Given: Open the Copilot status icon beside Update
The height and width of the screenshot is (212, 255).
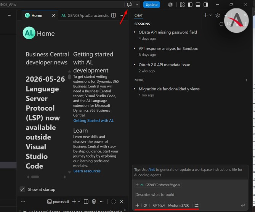Looking at the screenshot, I should [x=170, y=5].
